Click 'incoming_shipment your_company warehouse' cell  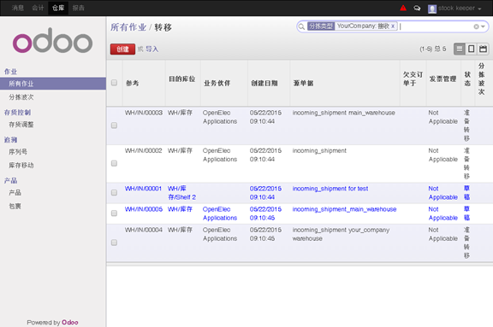(x=342, y=234)
